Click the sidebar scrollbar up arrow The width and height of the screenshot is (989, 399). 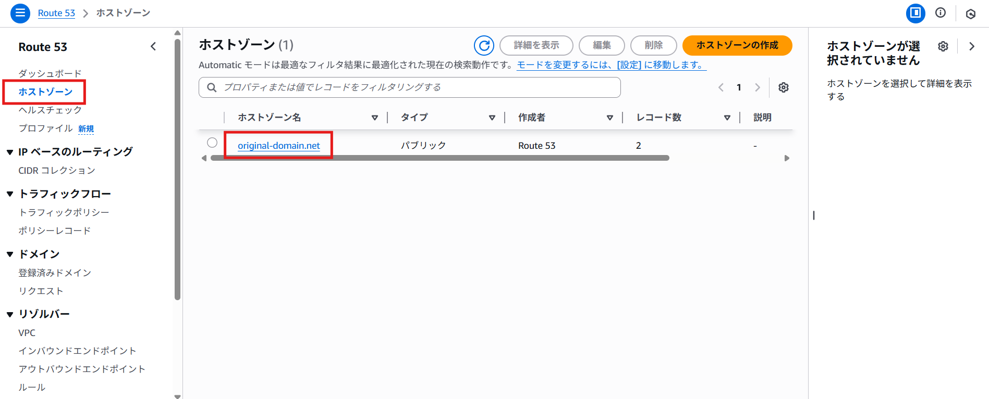pos(177,33)
